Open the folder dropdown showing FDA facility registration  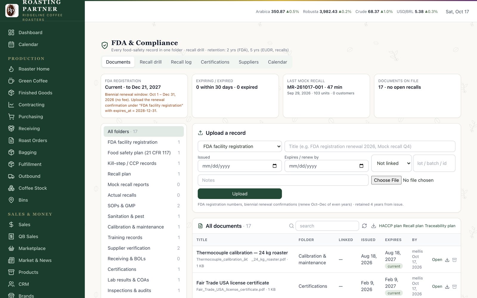(x=240, y=146)
